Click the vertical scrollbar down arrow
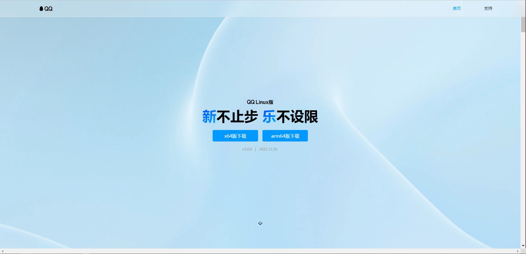The width and height of the screenshot is (526, 254). pos(523,246)
